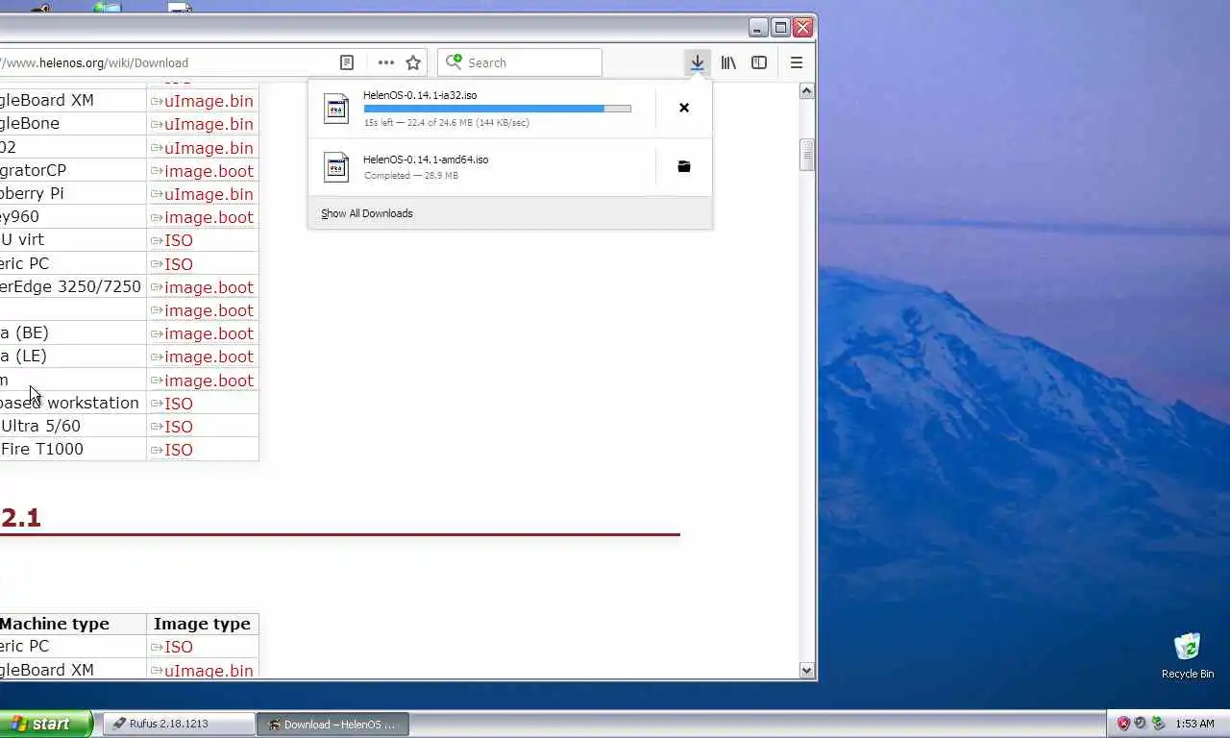Image resolution: width=1230 pixels, height=738 pixels.
Task: Click the HelenOS-0.14.1-ia32.iso file name
Action: point(420,95)
